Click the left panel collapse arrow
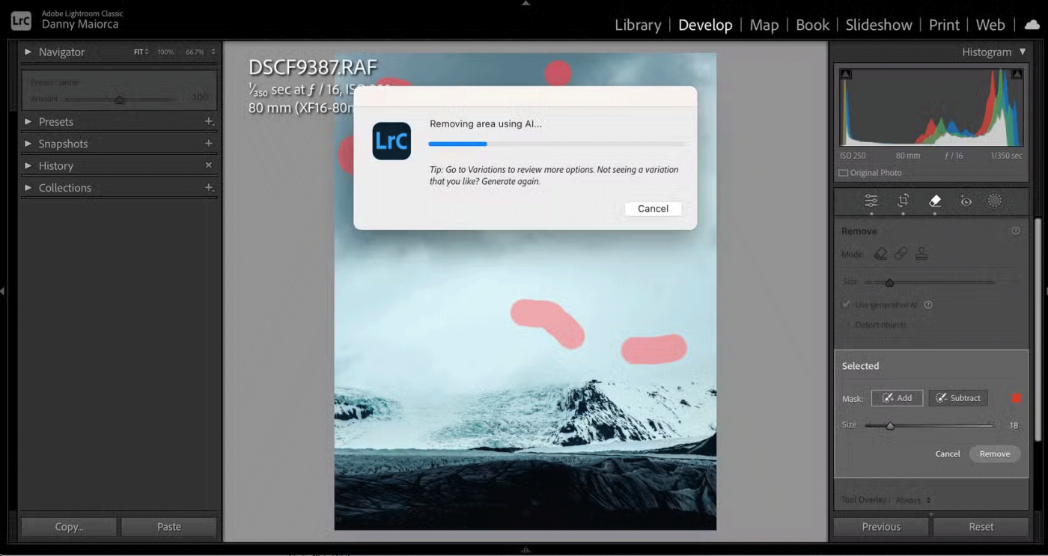This screenshot has width=1048, height=556. (x=3, y=290)
